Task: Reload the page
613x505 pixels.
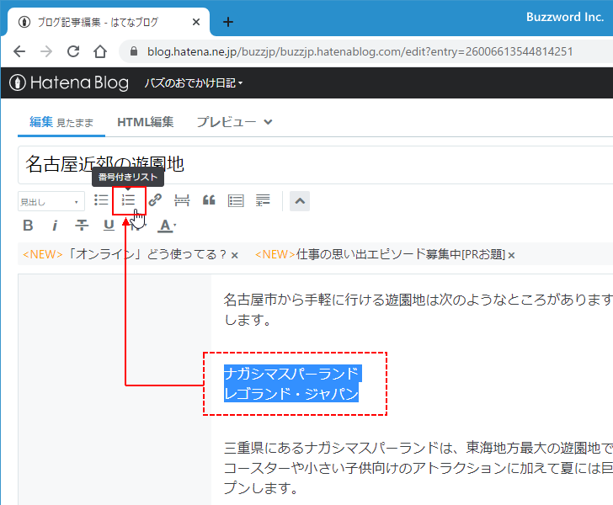Action: [73, 51]
